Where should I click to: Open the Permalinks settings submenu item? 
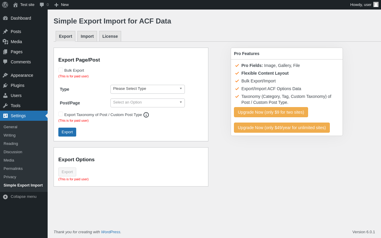13,168
